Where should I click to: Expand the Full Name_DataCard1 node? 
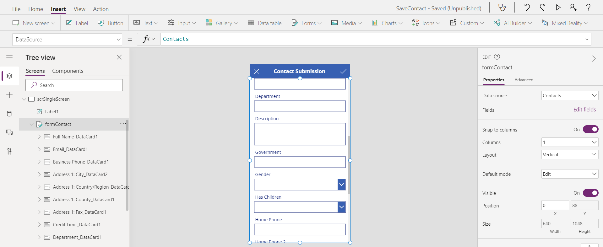tap(39, 137)
